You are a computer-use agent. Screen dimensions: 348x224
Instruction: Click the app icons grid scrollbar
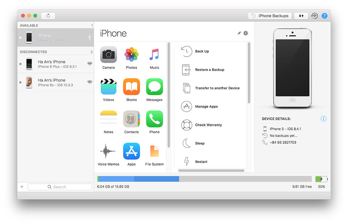[x=169, y=95]
